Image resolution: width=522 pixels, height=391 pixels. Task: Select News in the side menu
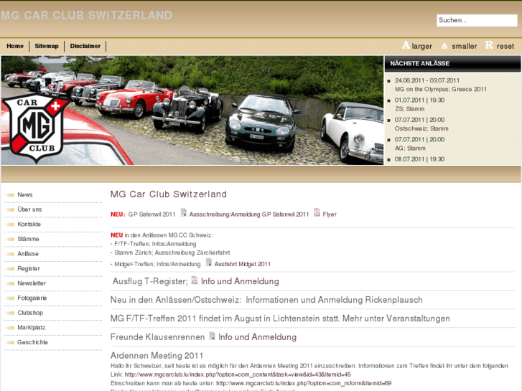pos(25,194)
